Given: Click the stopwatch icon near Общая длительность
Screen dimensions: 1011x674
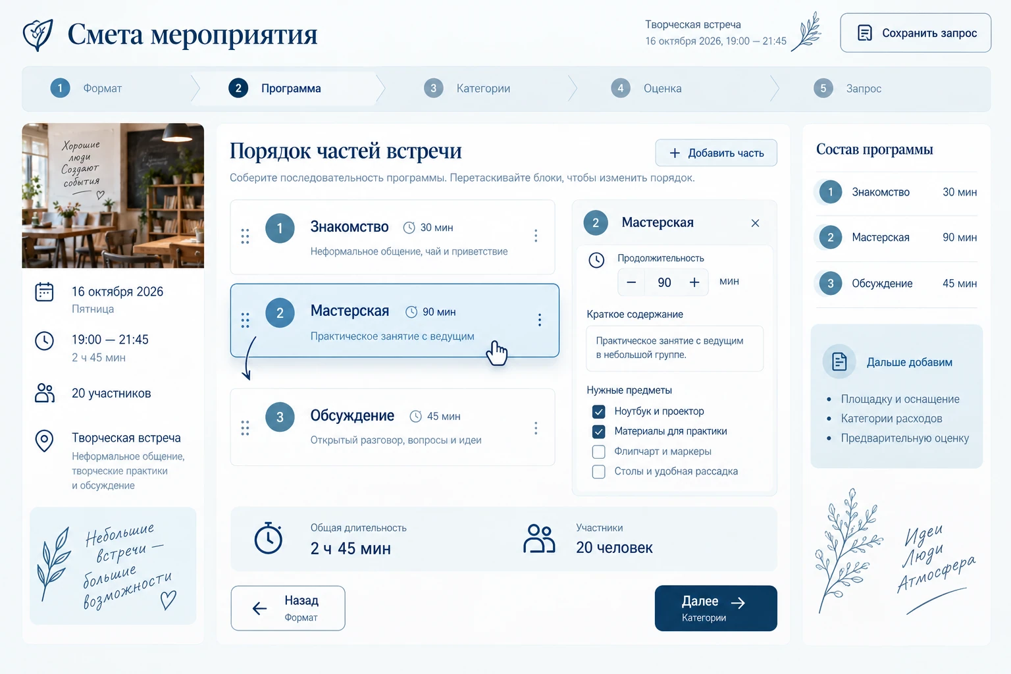Looking at the screenshot, I should [x=269, y=538].
